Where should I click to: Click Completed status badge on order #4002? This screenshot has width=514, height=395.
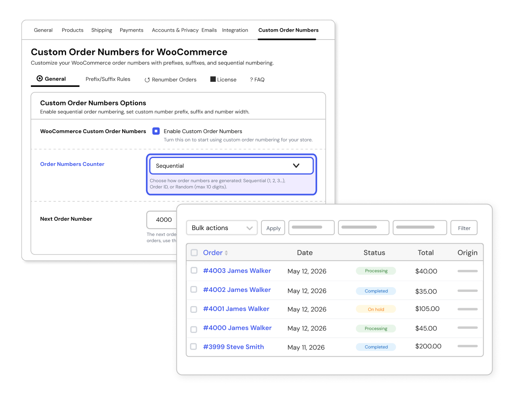376,291
